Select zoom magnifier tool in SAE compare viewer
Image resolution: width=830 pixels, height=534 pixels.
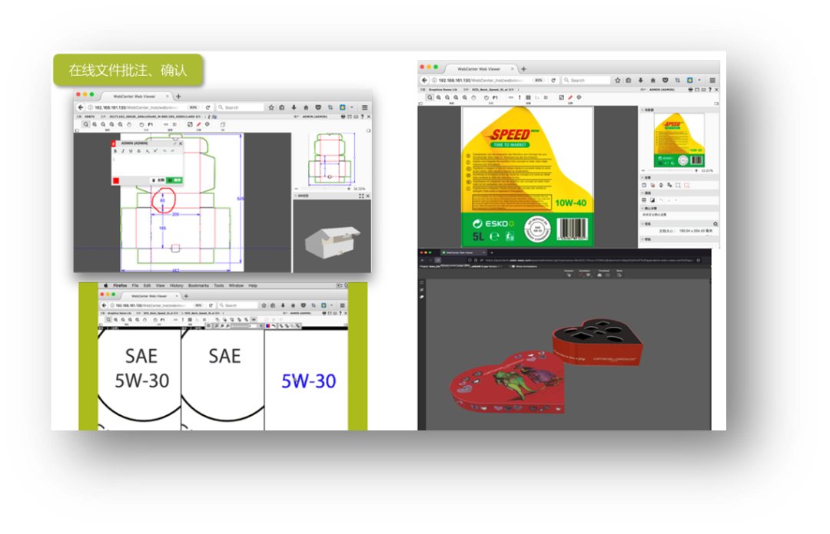(108, 319)
